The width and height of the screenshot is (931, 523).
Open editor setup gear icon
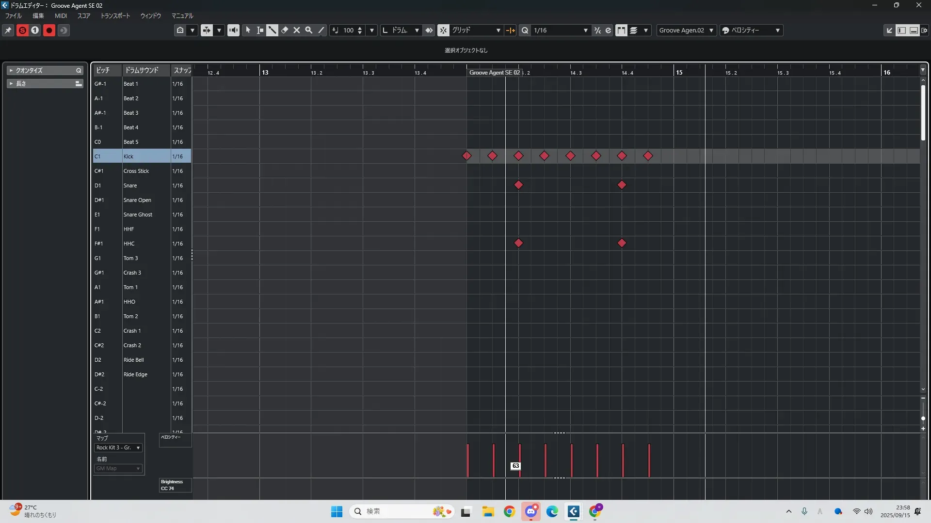tap(924, 30)
